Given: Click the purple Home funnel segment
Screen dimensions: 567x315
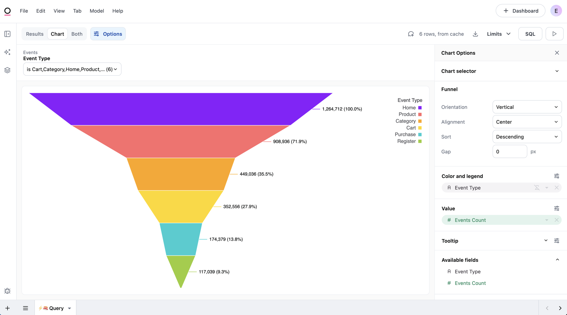Looking at the screenshot, I should (181, 109).
